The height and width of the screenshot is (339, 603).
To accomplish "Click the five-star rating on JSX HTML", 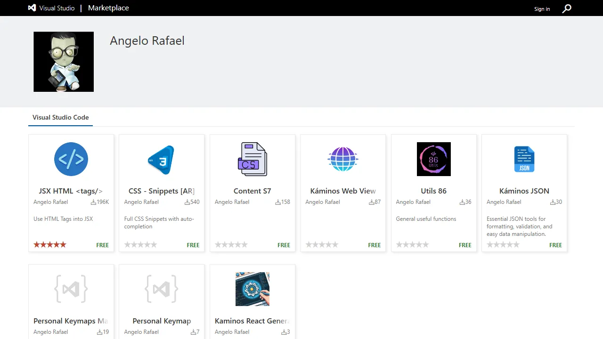I will [49, 244].
